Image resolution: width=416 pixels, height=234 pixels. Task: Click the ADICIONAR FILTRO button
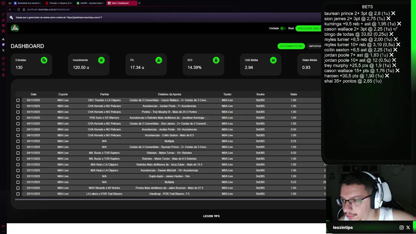[291, 46]
